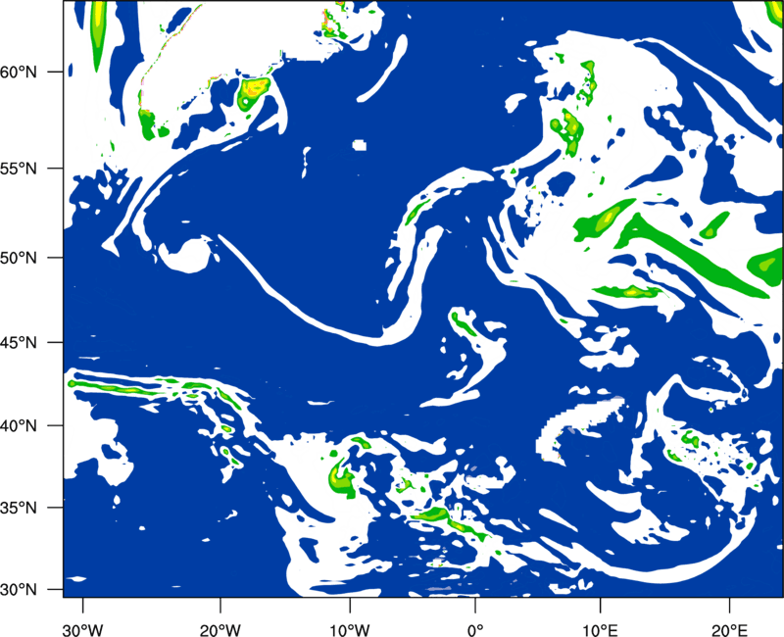Click the 35°N latitude label

pyautogui.click(x=19, y=508)
